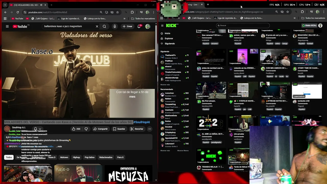
Task: Open Chrome three-dot menu in Kick window
Action: (324, 12)
